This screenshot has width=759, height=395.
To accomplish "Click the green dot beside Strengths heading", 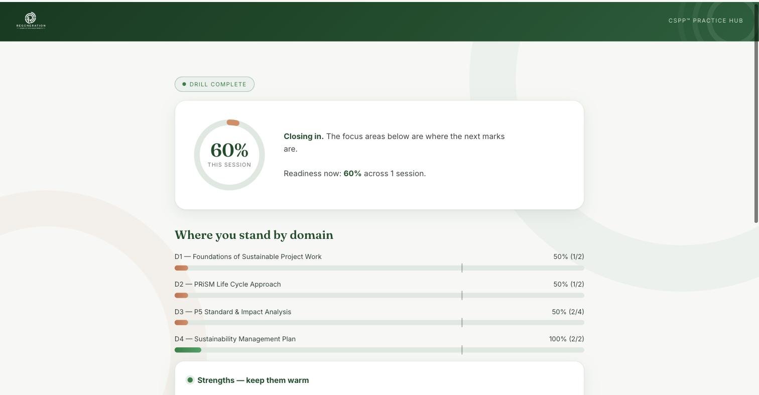I will (190, 380).
